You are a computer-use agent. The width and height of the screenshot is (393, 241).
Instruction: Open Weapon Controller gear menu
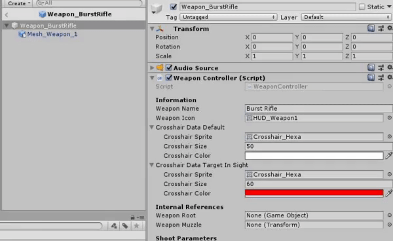(390, 77)
